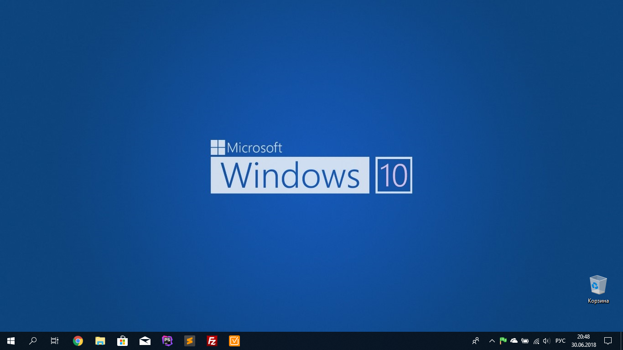Open File Explorer from the taskbar
This screenshot has width=623, height=350.
point(100,341)
